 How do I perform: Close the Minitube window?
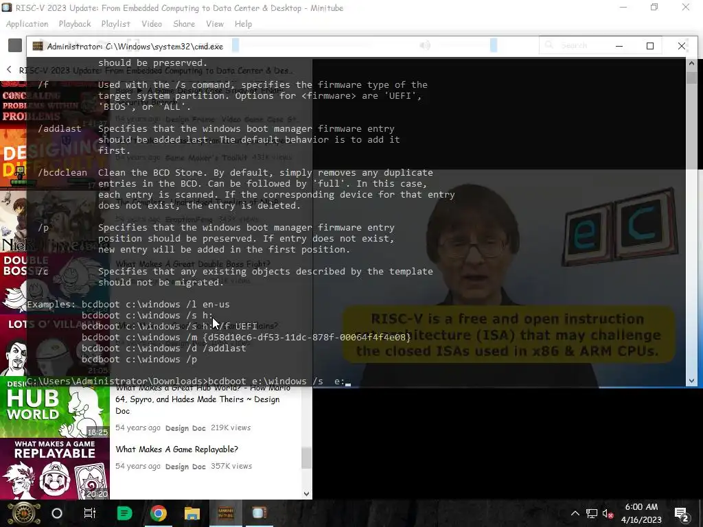686,7
